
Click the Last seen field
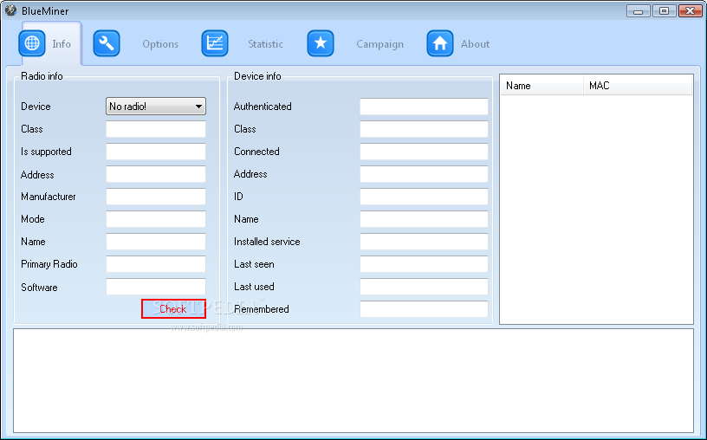(424, 264)
